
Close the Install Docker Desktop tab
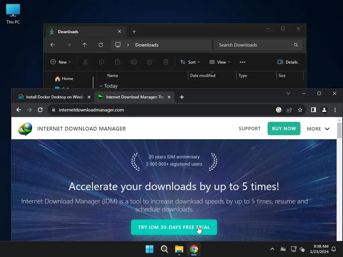[x=89, y=97]
